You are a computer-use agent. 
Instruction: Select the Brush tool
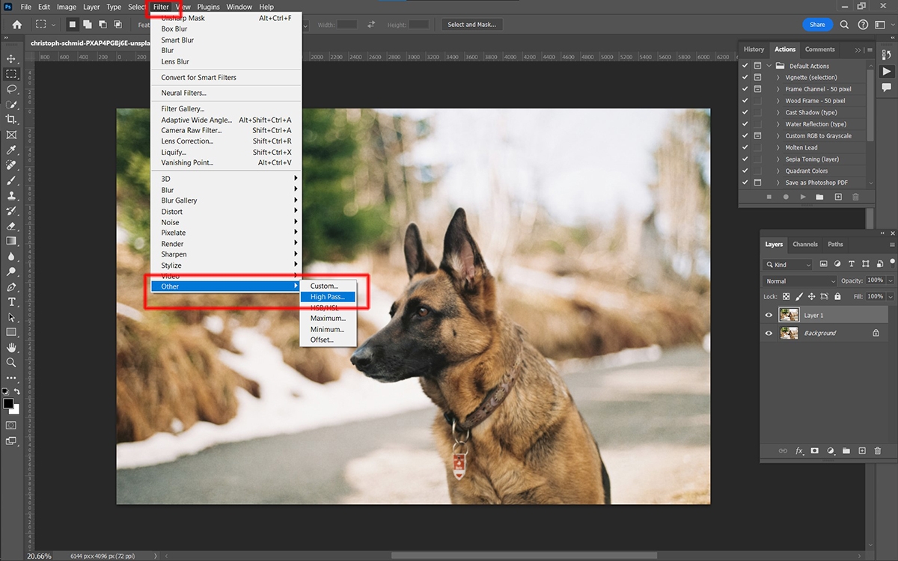(x=11, y=180)
